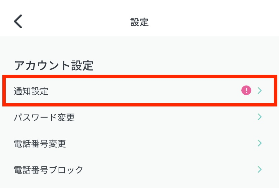Choose the 電話番号変更 label

tap(40, 144)
